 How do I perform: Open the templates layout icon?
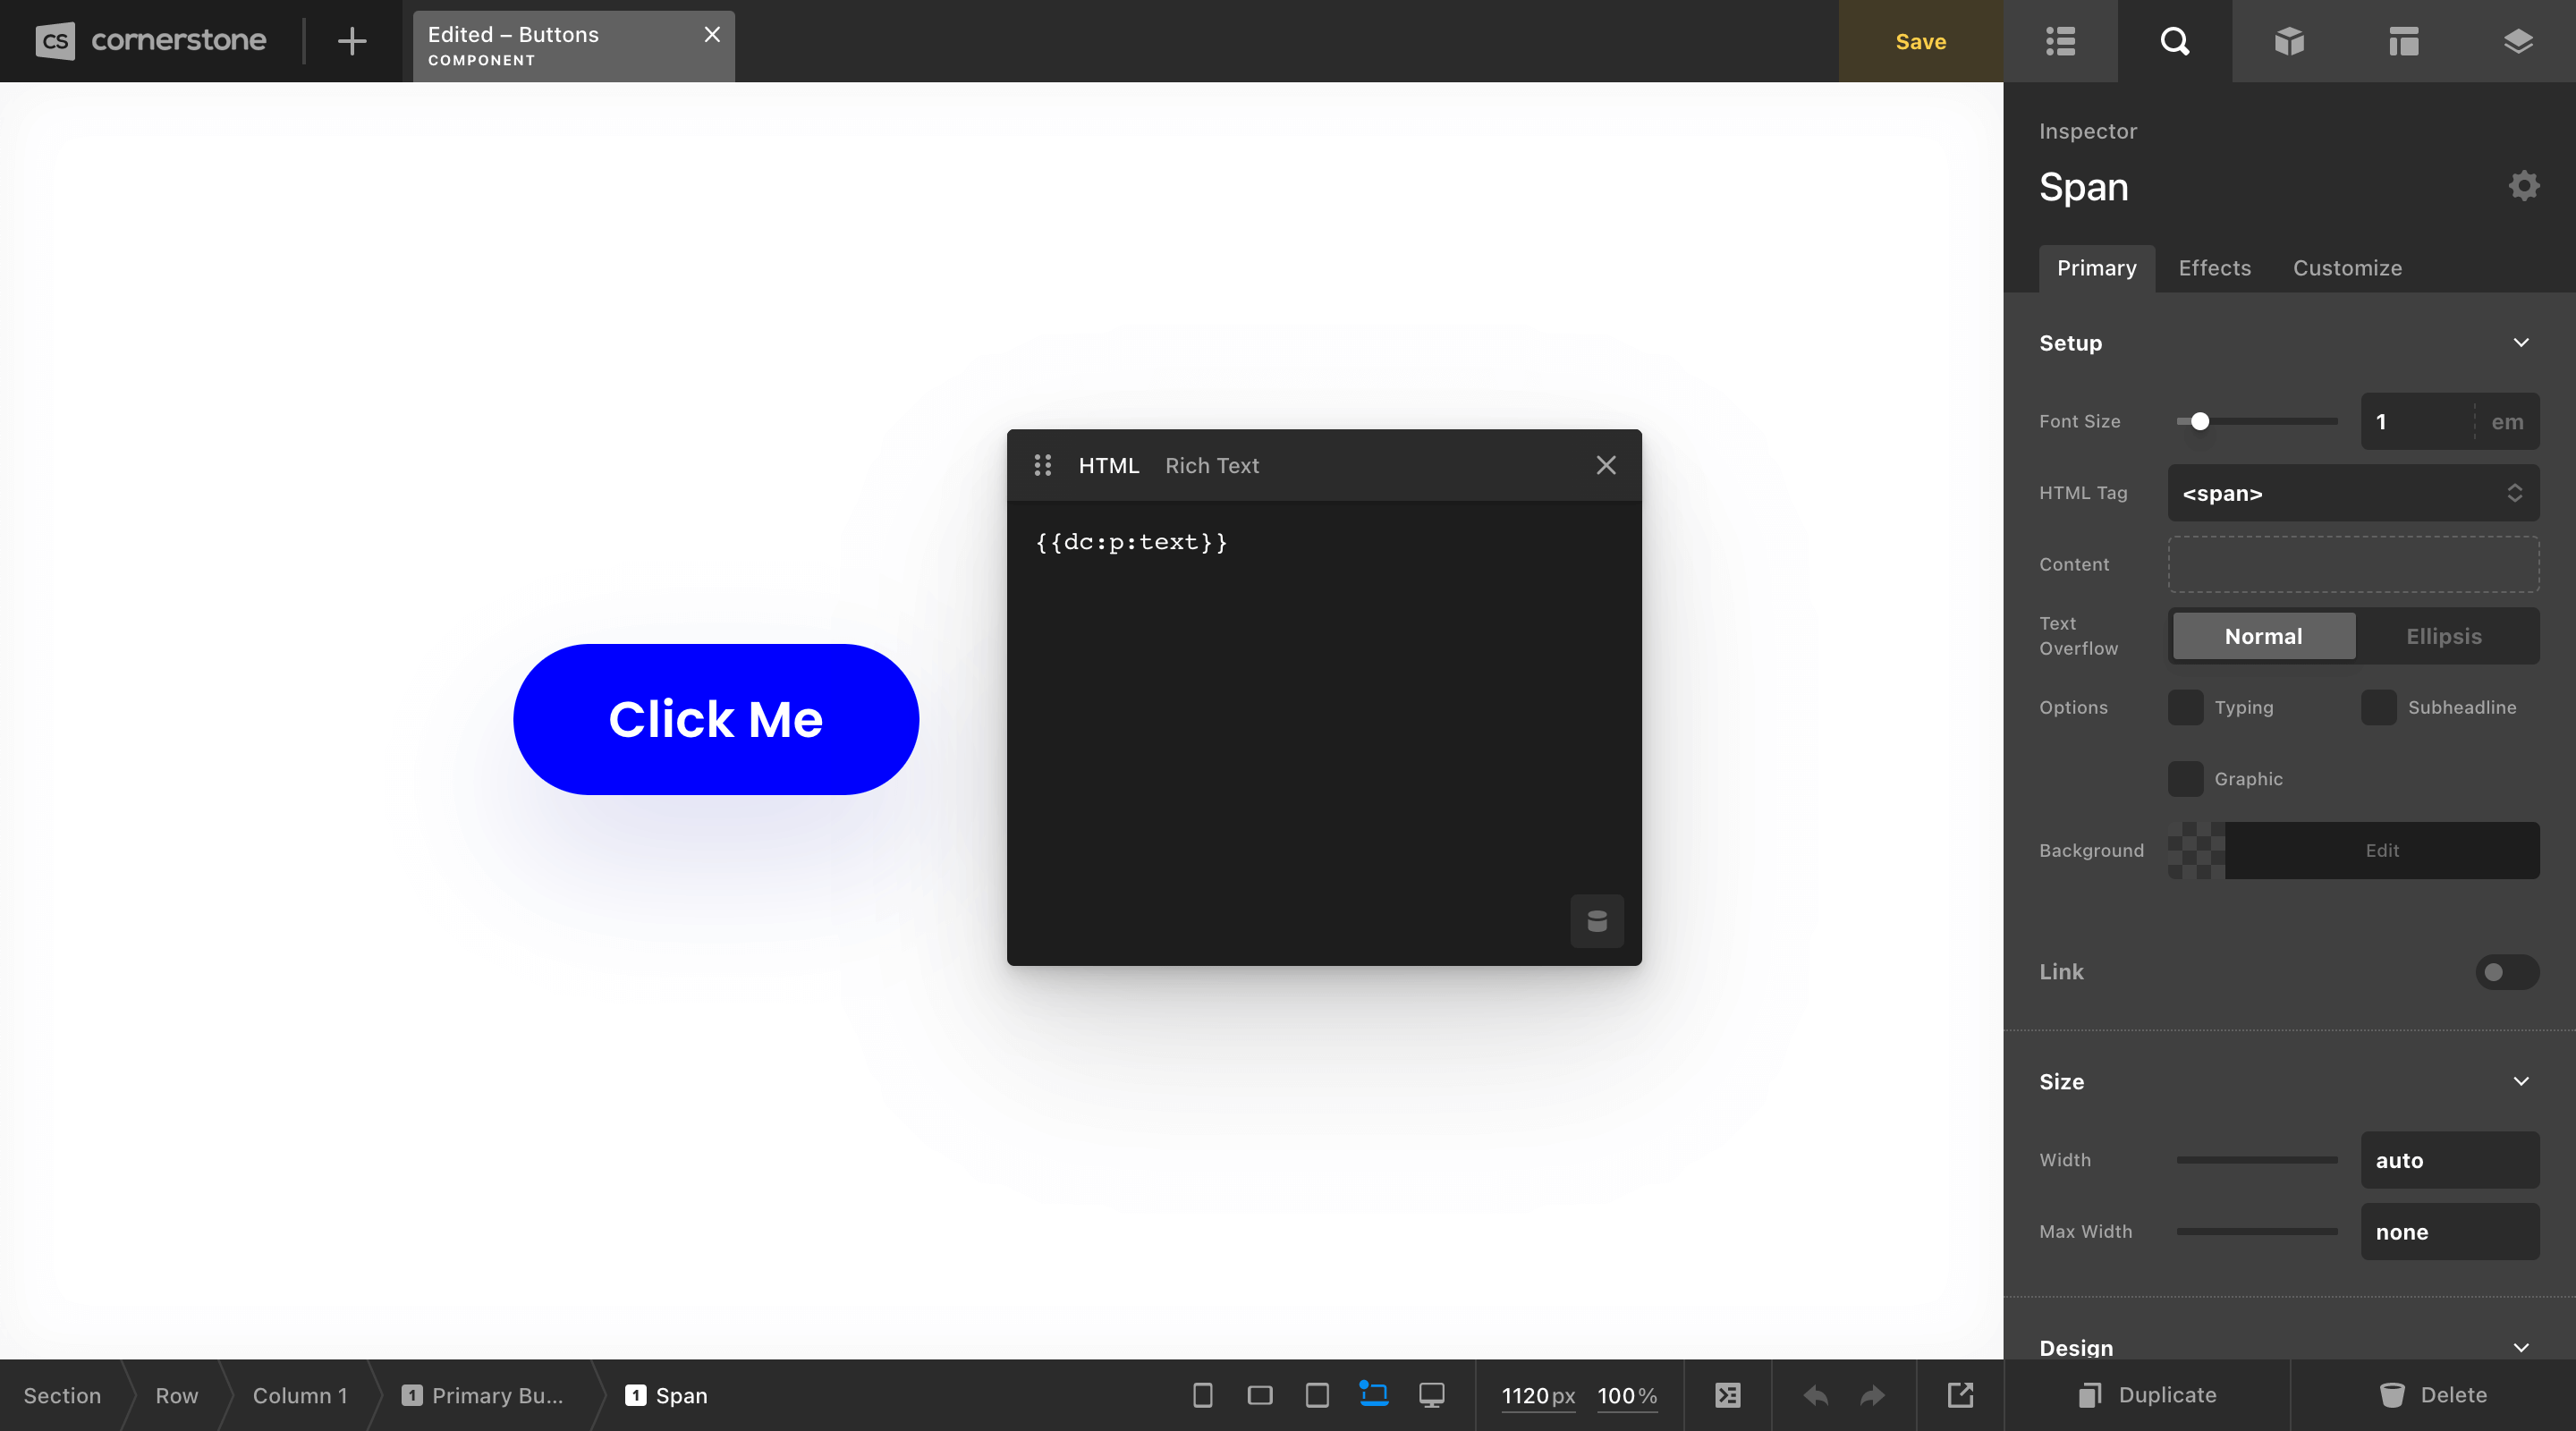pos(2403,41)
